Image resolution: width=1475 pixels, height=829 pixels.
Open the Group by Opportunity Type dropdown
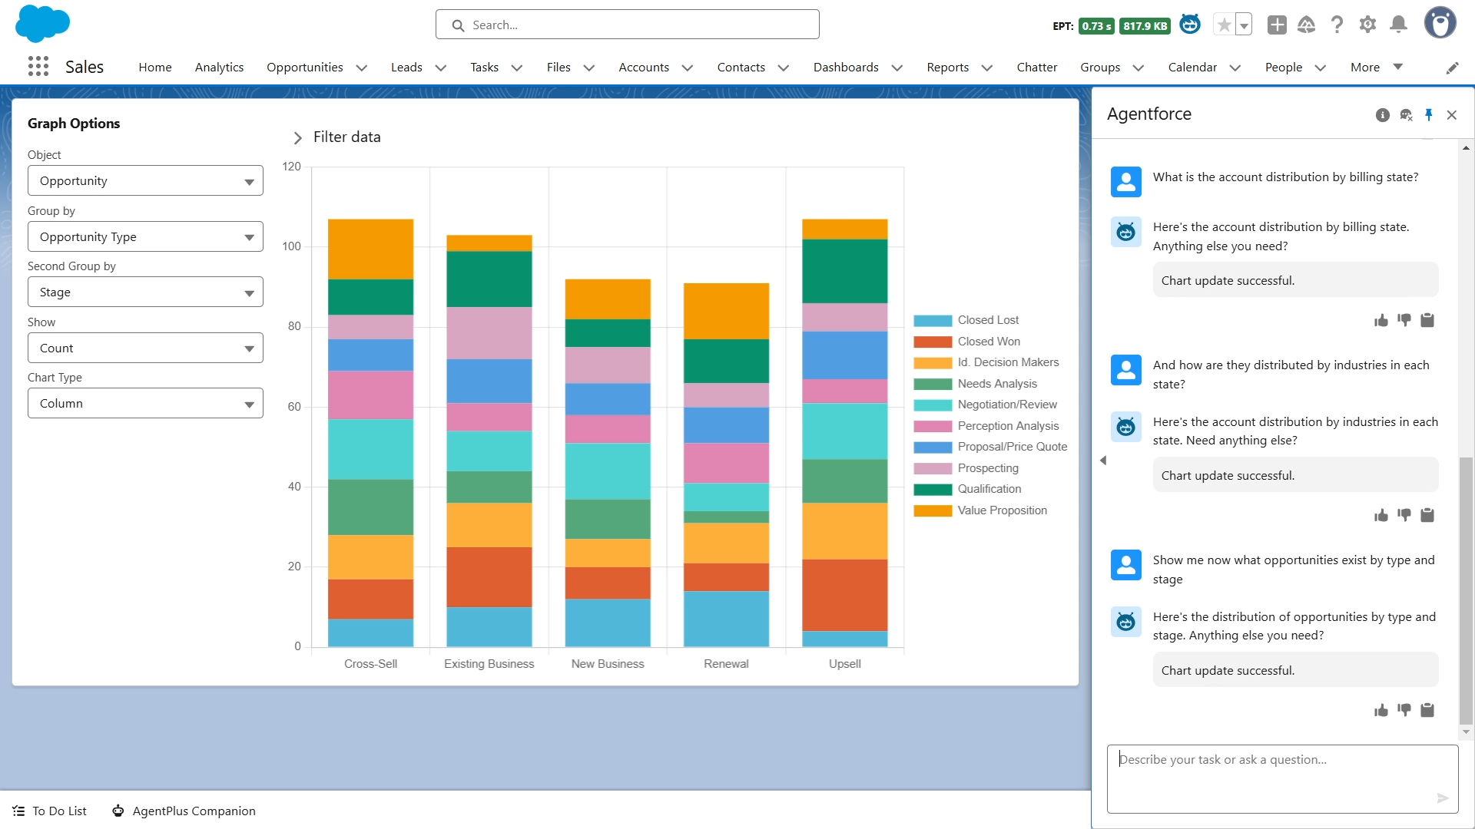[145, 236]
